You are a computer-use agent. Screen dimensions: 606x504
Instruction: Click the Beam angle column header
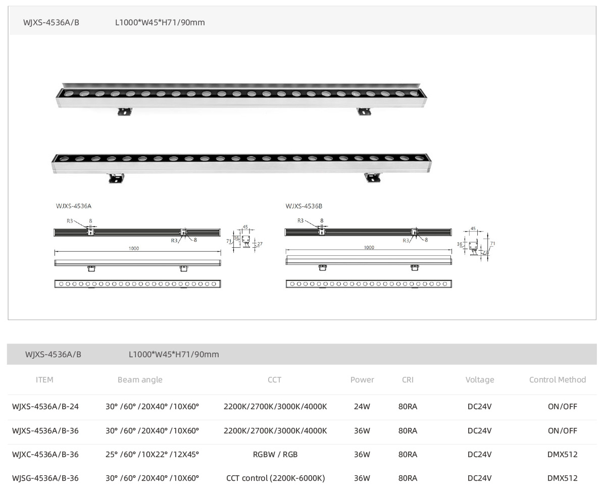(x=140, y=379)
